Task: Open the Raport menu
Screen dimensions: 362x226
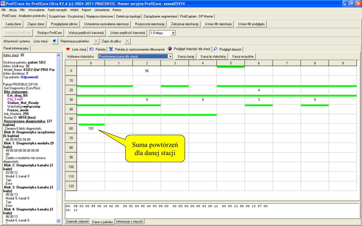Action: 86,10
